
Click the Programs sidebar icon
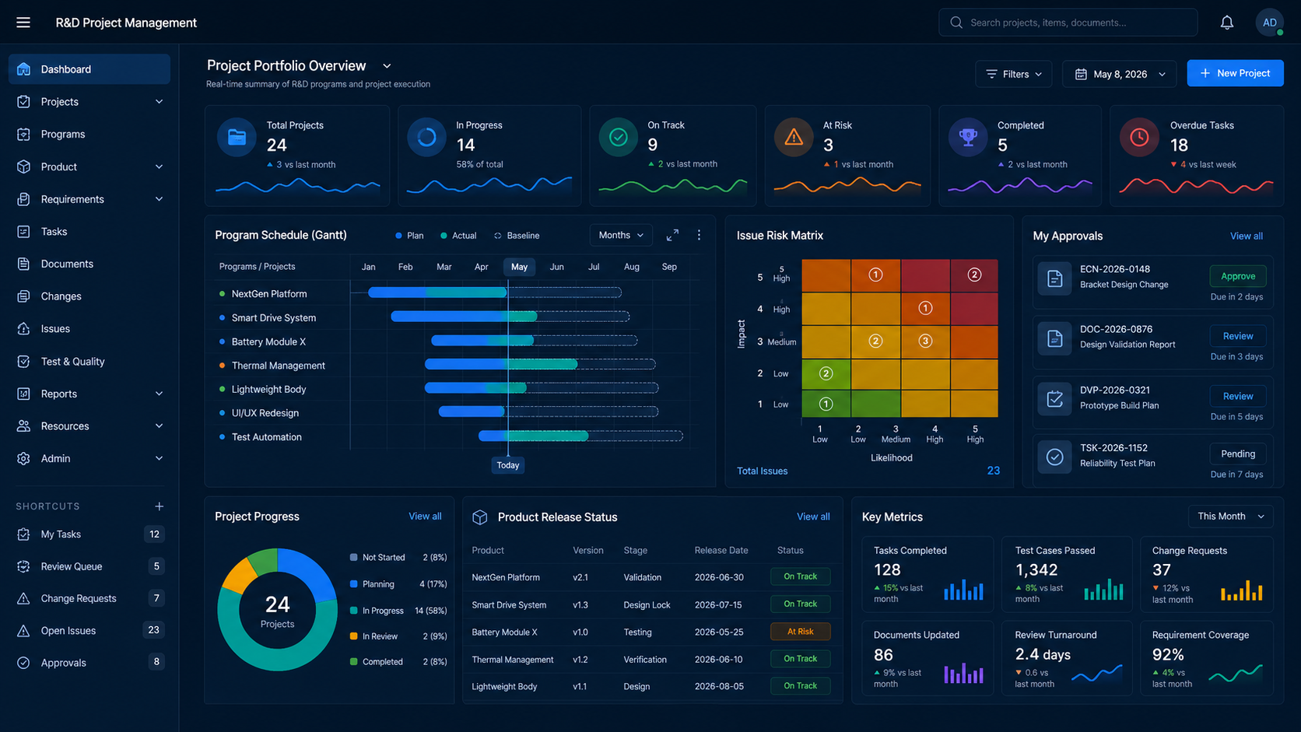click(23, 135)
